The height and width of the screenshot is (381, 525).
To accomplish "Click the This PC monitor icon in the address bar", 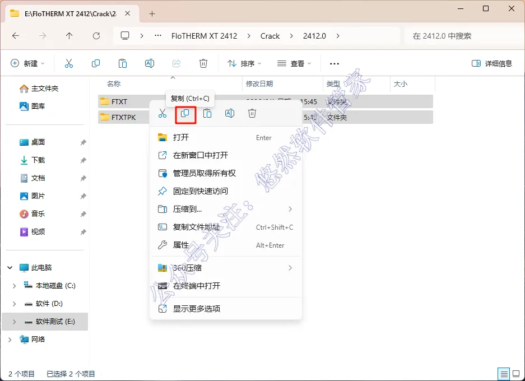I will [x=125, y=36].
